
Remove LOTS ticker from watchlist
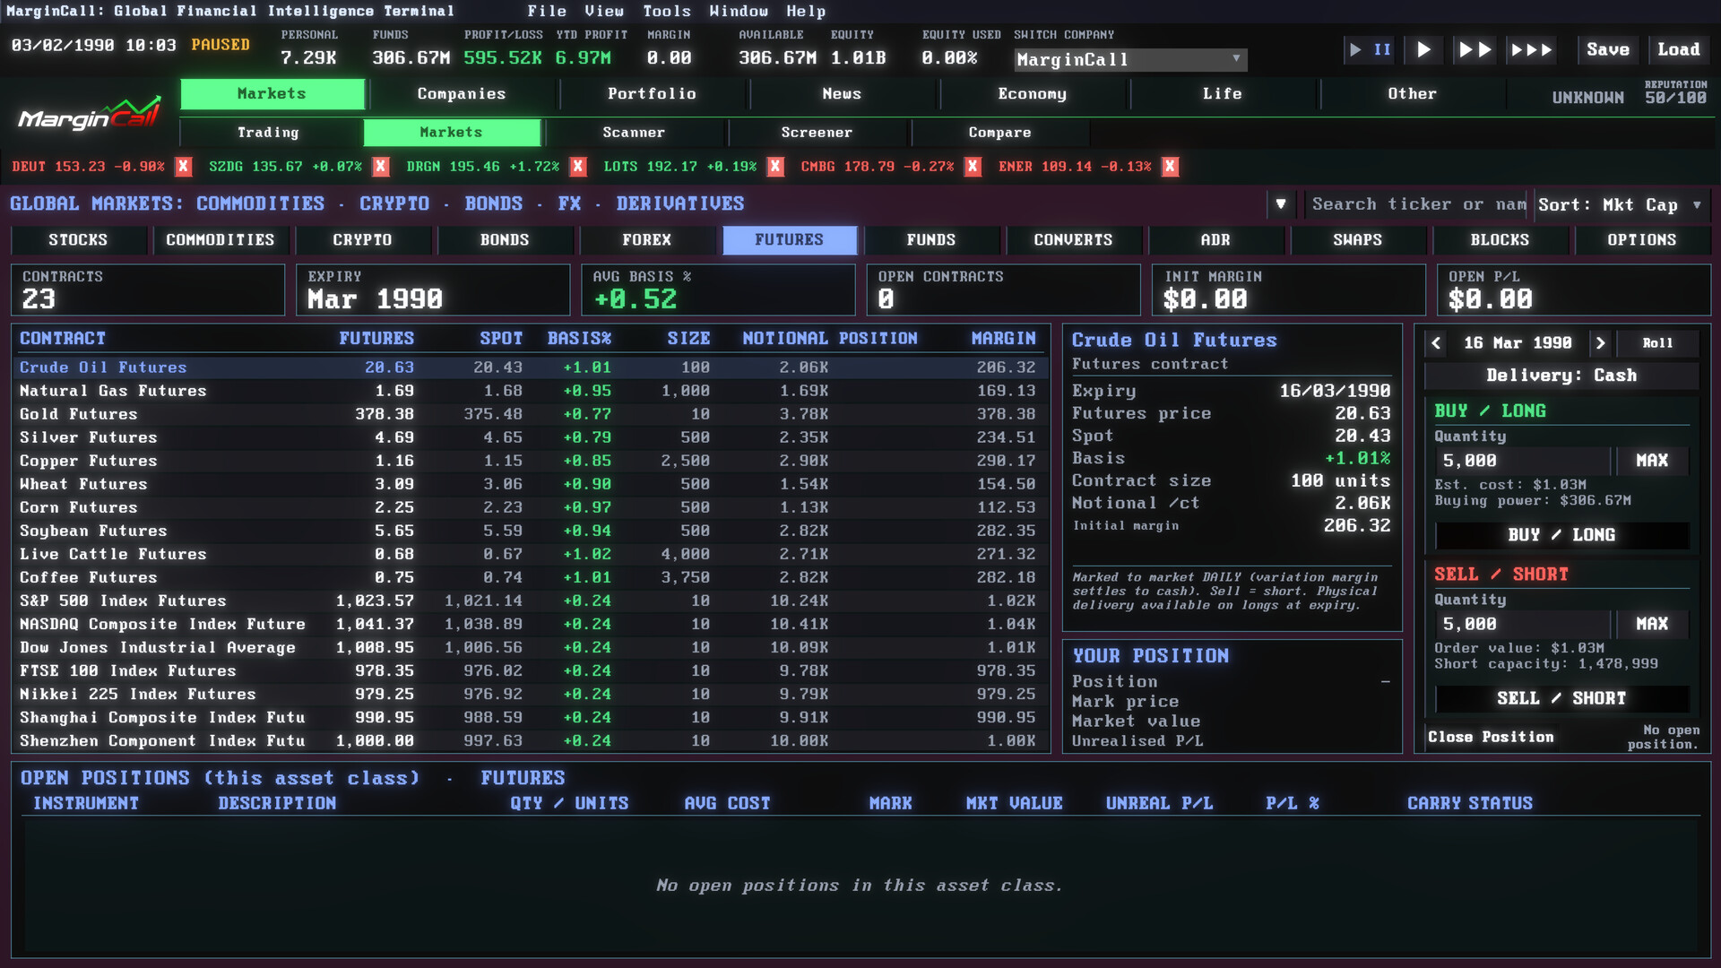click(775, 167)
